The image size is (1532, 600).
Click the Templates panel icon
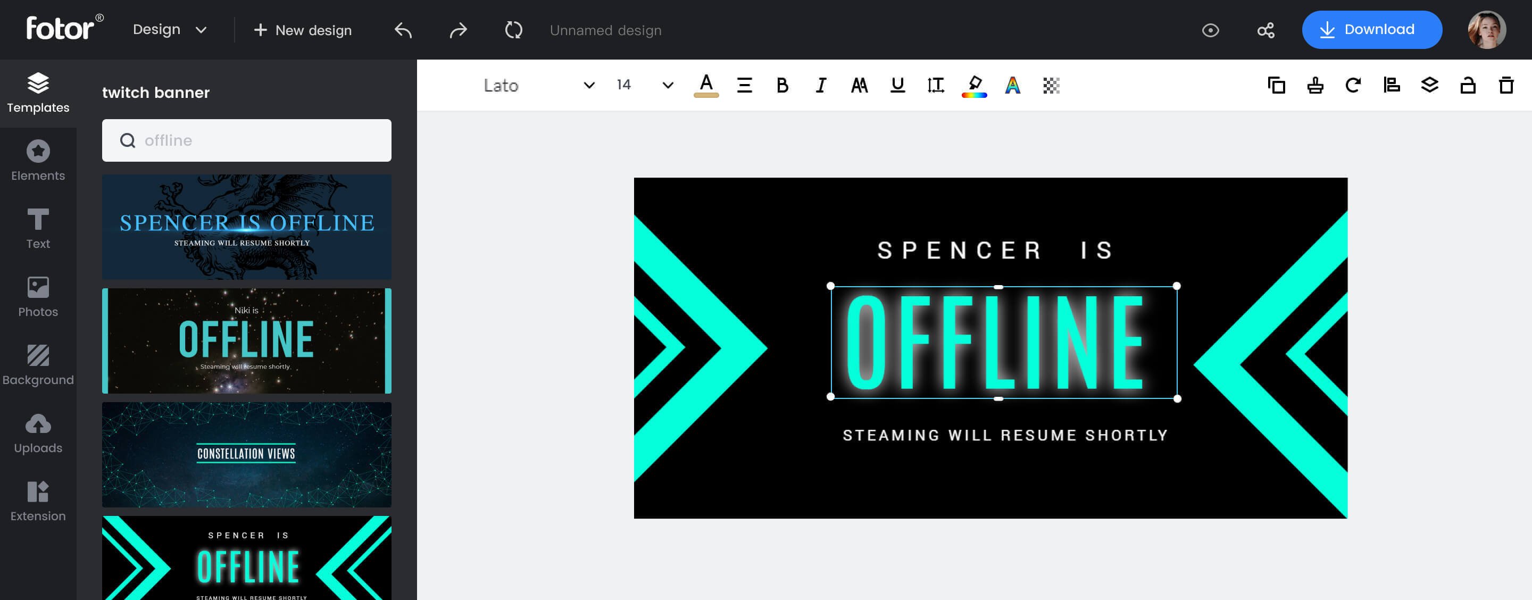[x=38, y=91]
